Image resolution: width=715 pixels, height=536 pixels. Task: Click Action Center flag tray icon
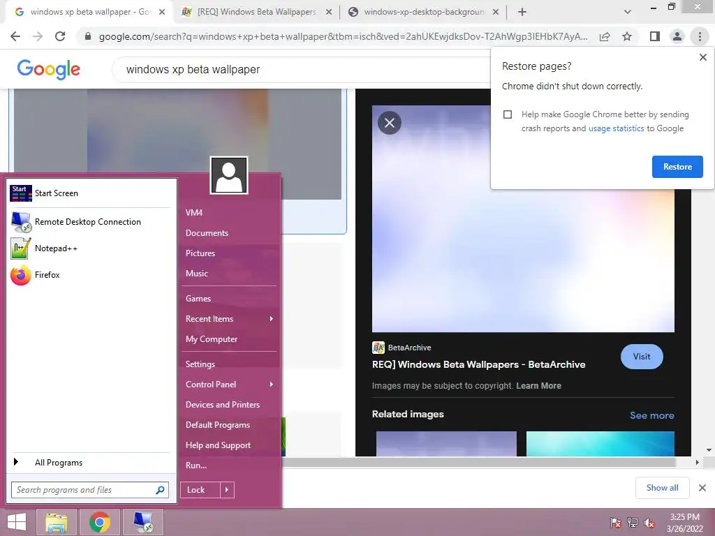pos(615,522)
